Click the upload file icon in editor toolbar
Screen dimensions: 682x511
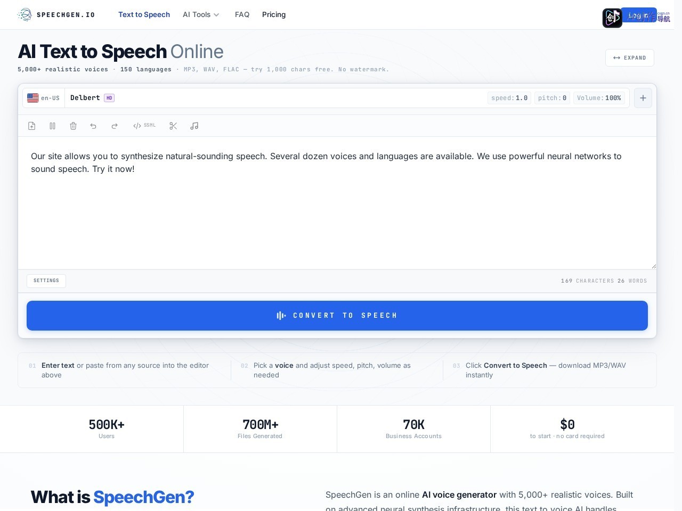[32, 126]
